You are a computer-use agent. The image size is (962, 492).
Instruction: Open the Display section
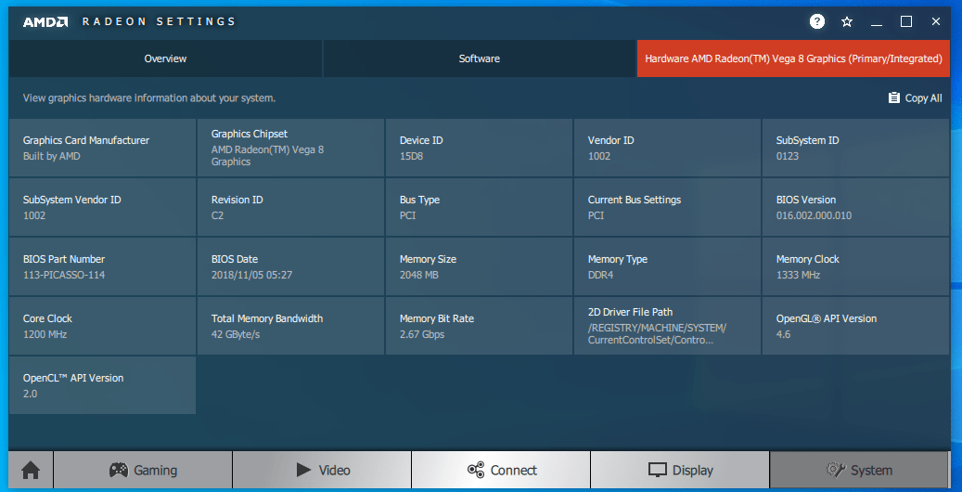click(x=680, y=471)
